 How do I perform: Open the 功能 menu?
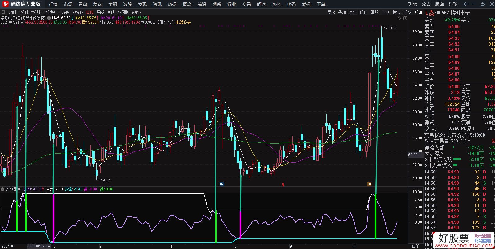pos(412,4)
